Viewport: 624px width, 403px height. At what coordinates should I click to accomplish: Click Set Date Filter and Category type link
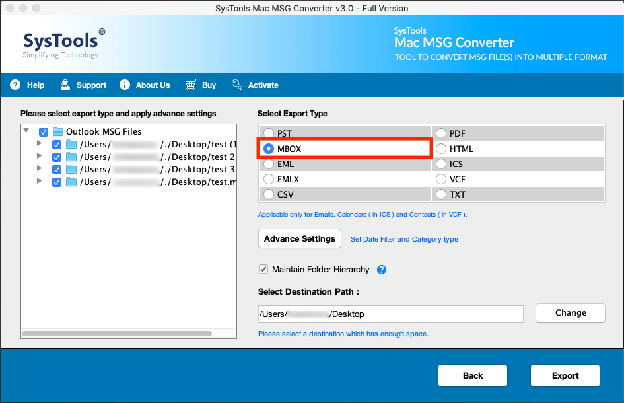[404, 239]
